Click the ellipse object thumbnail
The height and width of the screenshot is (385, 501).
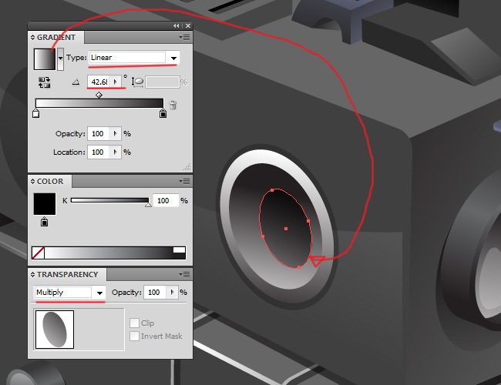tap(55, 330)
